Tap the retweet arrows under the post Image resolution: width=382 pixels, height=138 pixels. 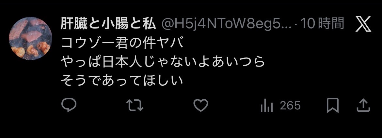[x=135, y=106]
